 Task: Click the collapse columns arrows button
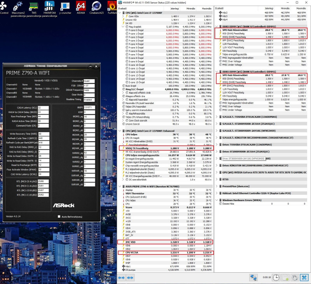131,277
